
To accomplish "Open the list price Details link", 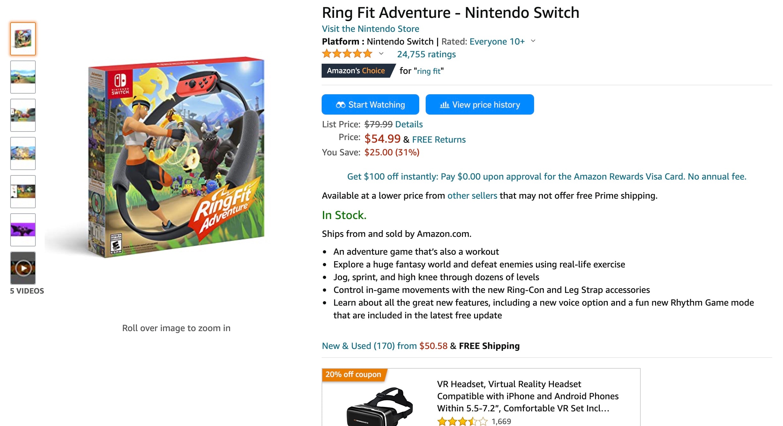I will (x=408, y=124).
